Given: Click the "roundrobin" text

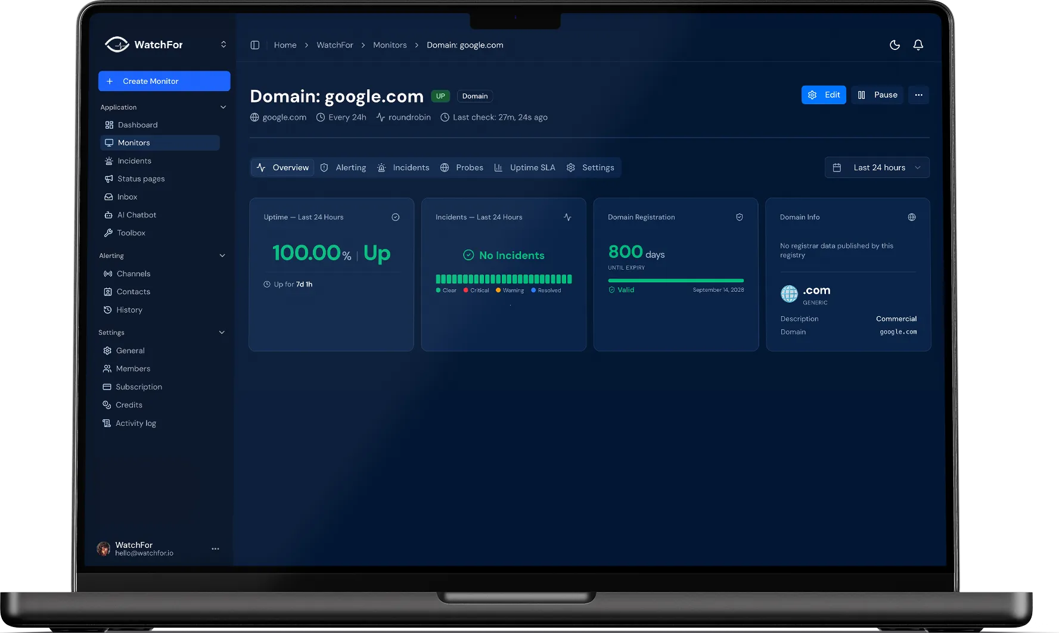Looking at the screenshot, I should point(409,117).
